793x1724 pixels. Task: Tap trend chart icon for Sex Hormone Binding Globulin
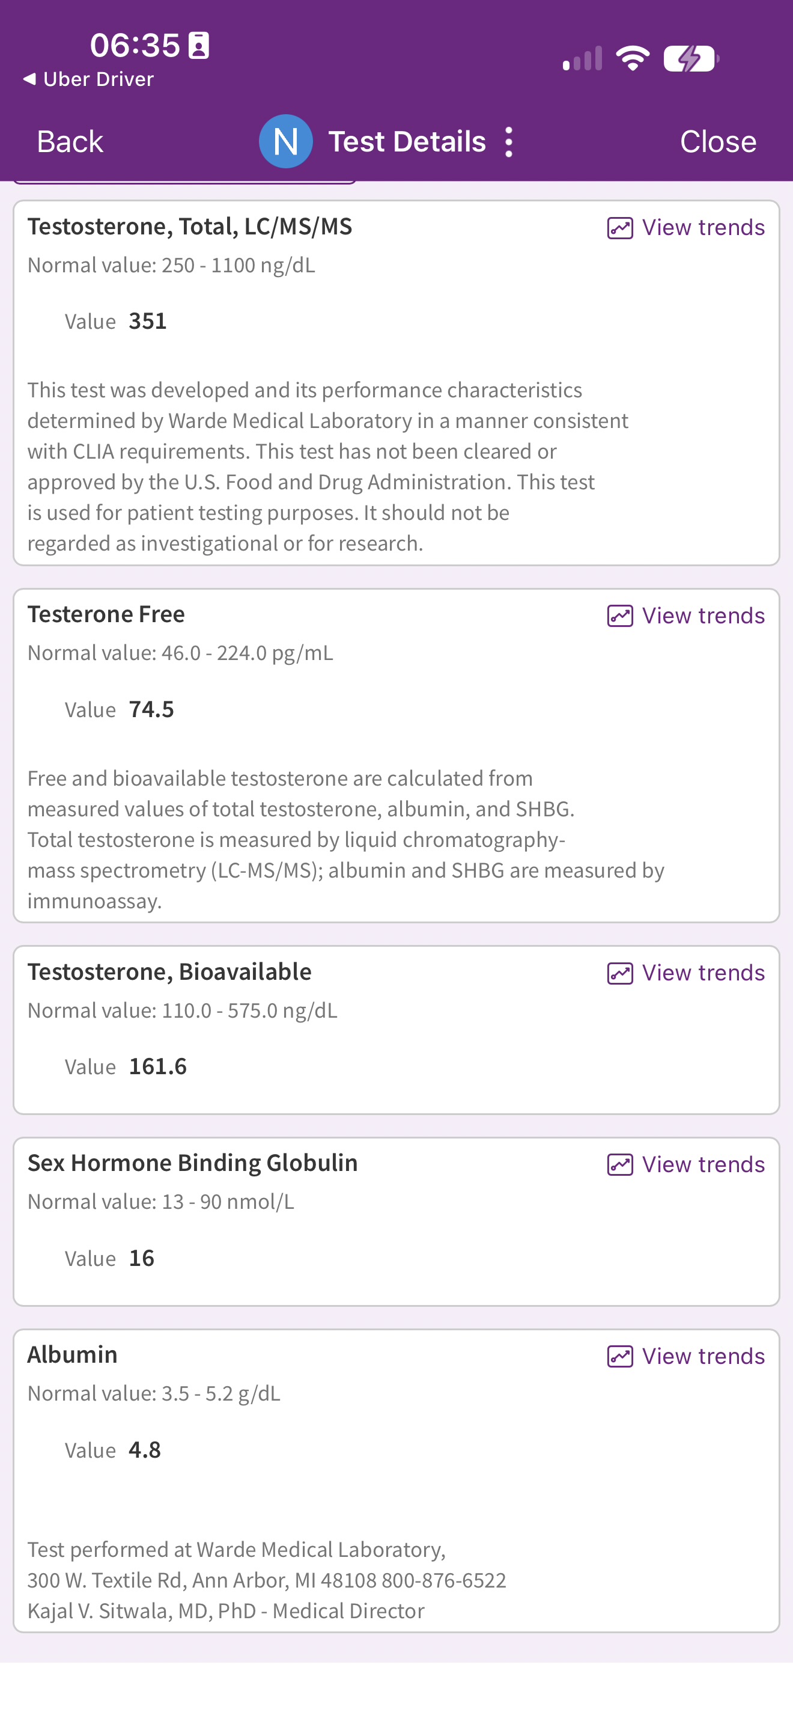click(x=620, y=1164)
